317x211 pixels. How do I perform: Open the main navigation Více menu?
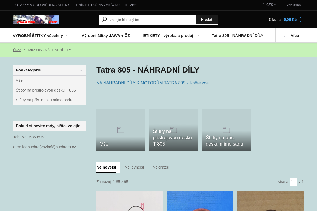(293, 35)
